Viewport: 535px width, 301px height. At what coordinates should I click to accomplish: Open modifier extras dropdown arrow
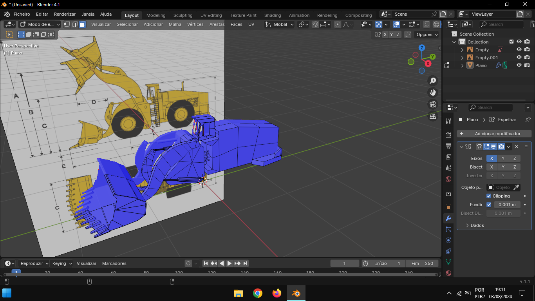(508, 147)
